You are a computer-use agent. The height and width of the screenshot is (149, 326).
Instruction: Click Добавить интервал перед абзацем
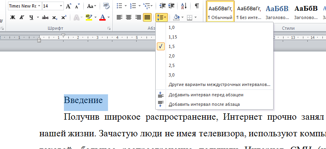coord(214,95)
